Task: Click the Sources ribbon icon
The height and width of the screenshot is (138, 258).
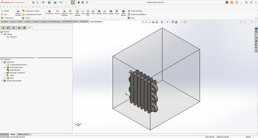Action: click(57, 12)
